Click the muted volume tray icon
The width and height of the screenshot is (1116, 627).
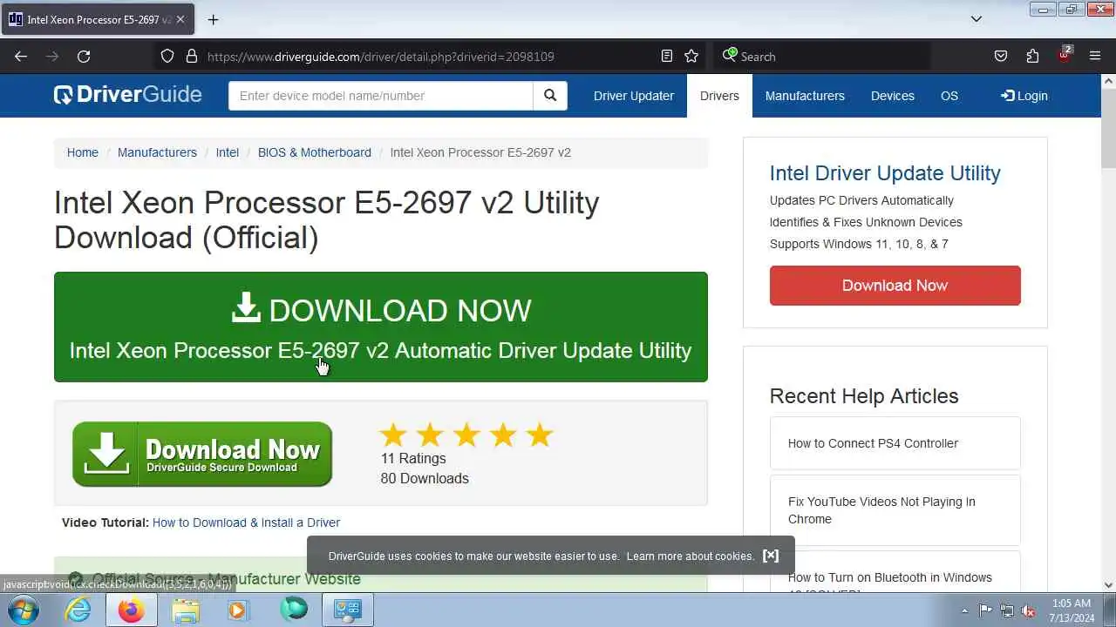[1029, 610]
